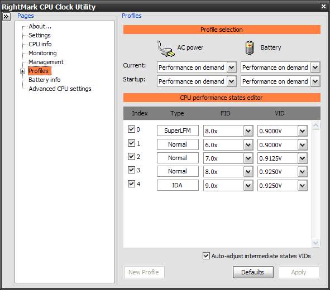
Task: Click the FID column header
Action: (x=225, y=113)
